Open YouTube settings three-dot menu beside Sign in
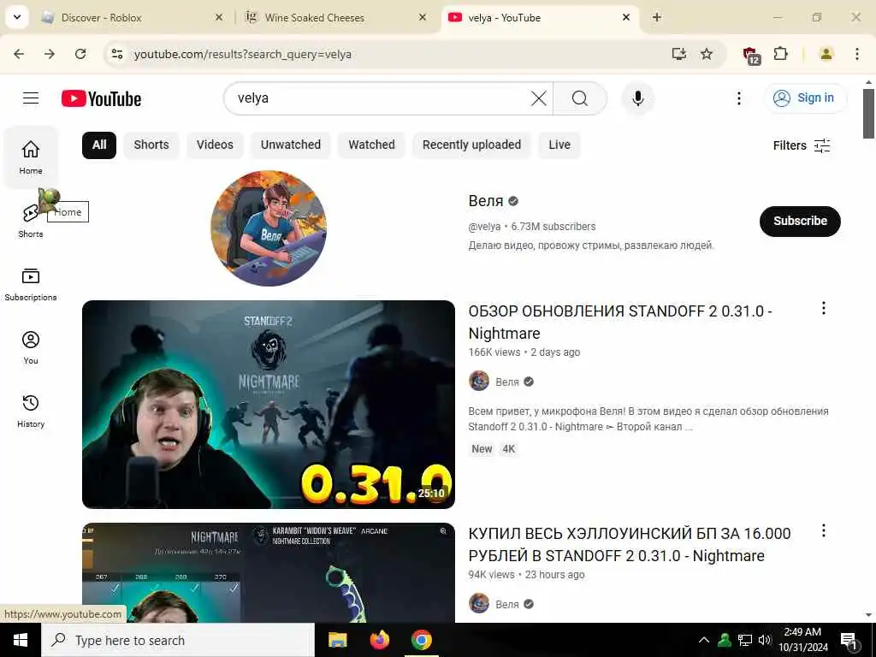Screen dimensions: 876x657 pyautogui.click(x=738, y=98)
